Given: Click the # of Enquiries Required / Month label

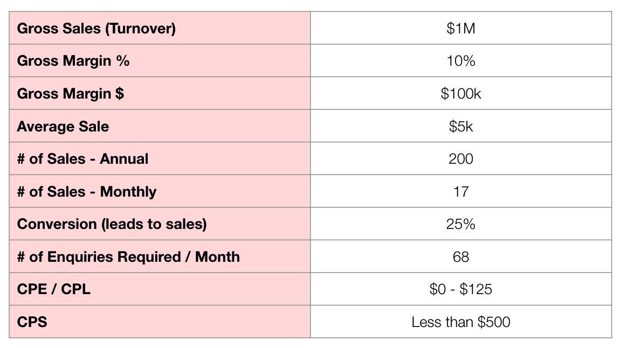Looking at the screenshot, I should point(128,257).
